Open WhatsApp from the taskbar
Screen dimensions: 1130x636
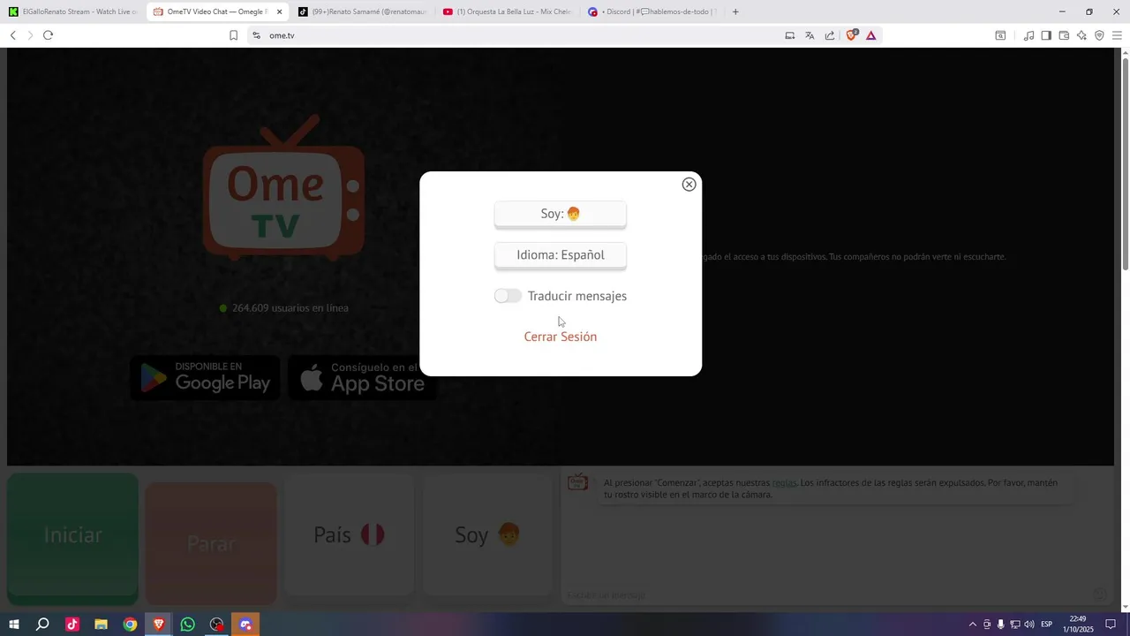[187, 625]
